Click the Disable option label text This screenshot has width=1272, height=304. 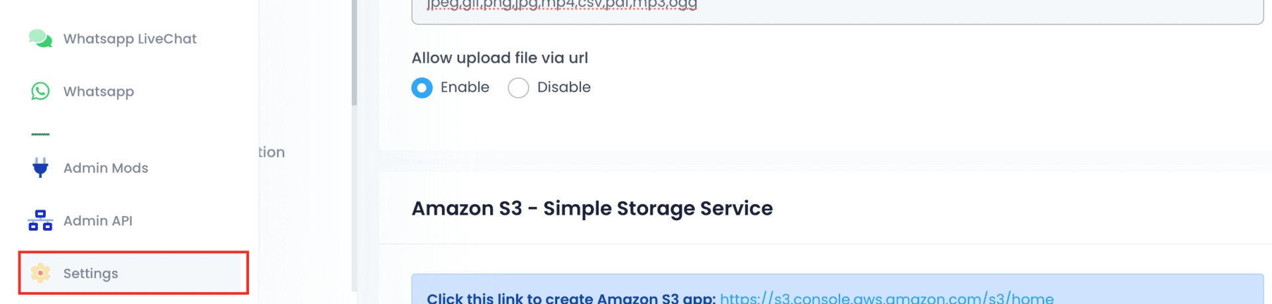click(x=563, y=87)
